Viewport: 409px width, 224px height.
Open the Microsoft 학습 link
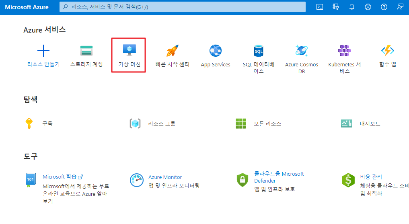[x=63, y=177]
